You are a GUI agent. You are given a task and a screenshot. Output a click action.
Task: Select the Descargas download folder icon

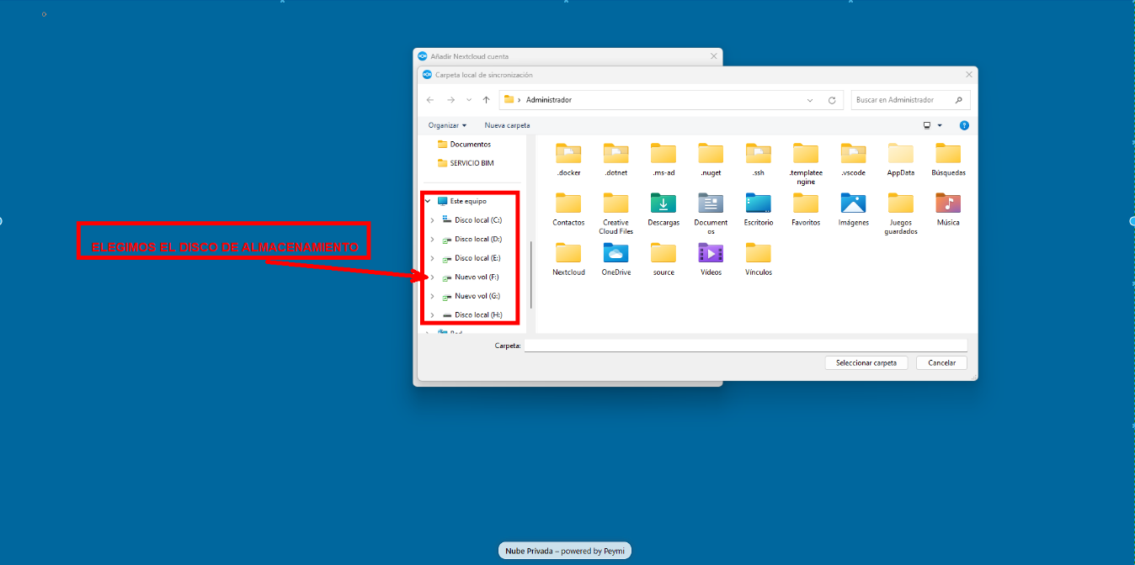(x=663, y=204)
